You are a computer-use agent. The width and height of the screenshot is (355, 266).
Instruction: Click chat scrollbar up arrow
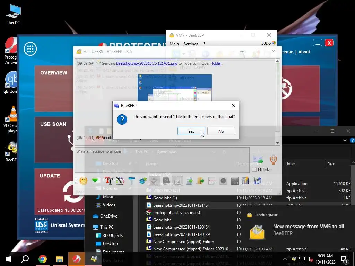tap(277, 61)
